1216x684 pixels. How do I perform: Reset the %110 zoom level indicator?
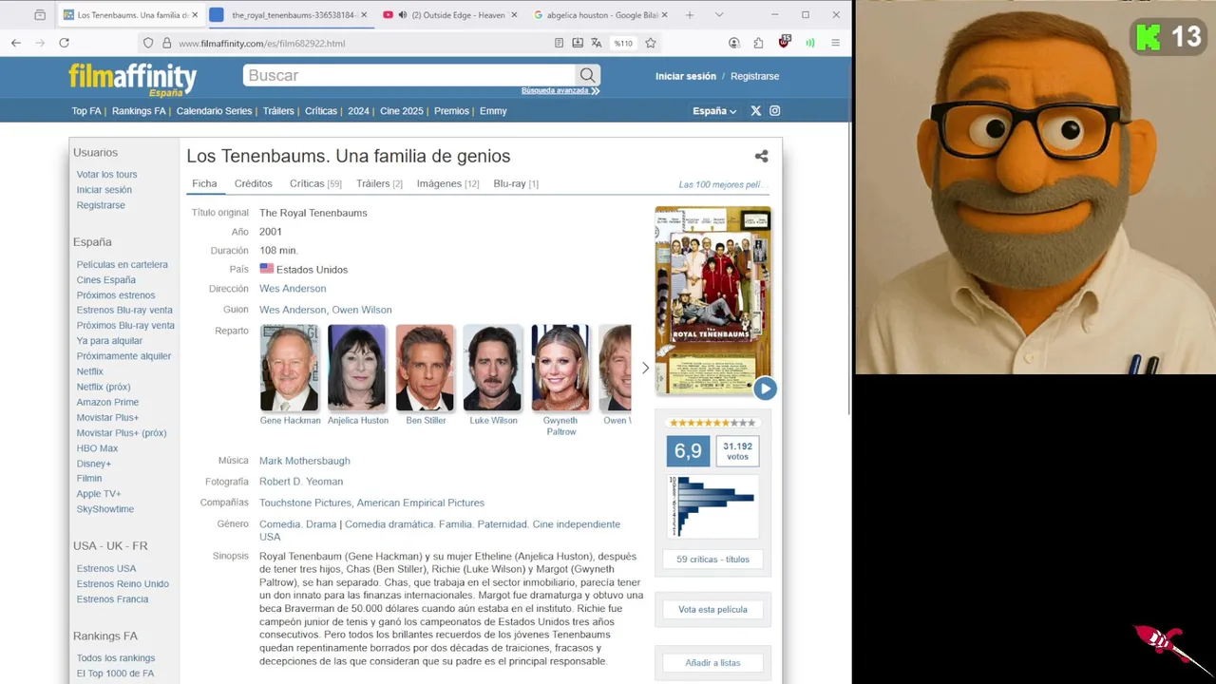click(x=623, y=43)
